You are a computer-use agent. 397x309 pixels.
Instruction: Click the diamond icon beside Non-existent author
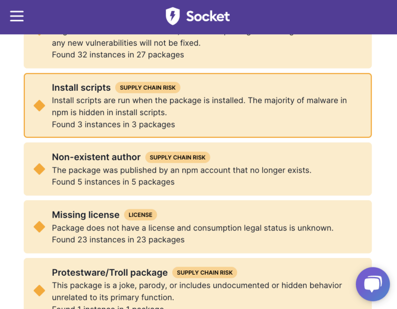click(x=39, y=169)
